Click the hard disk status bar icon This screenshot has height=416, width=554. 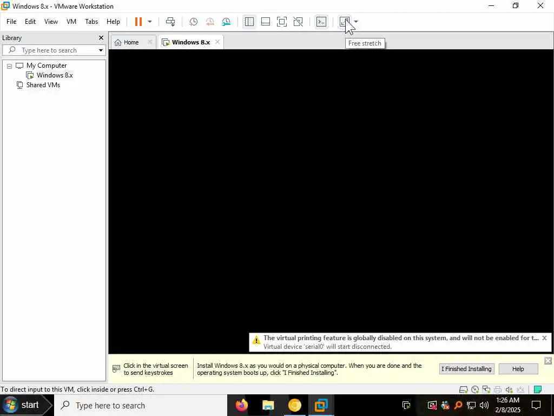pyautogui.click(x=463, y=389)
